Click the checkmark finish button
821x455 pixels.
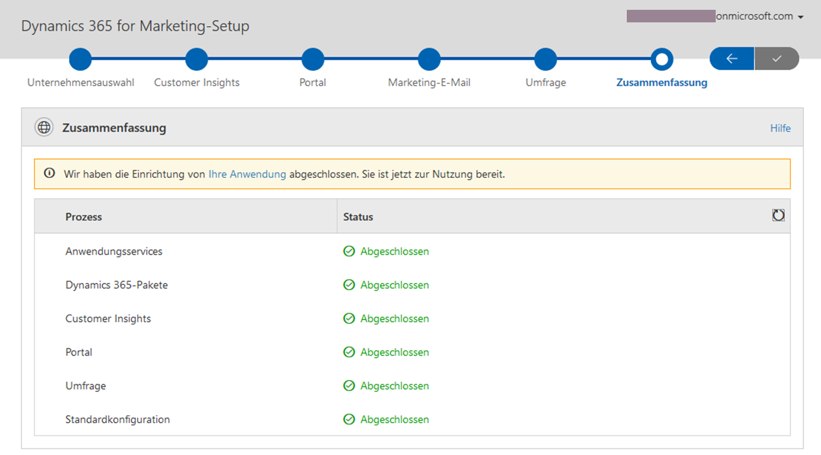[777, 58]
